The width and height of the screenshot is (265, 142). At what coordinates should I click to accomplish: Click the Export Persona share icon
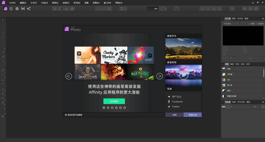(x=29, y=9)
